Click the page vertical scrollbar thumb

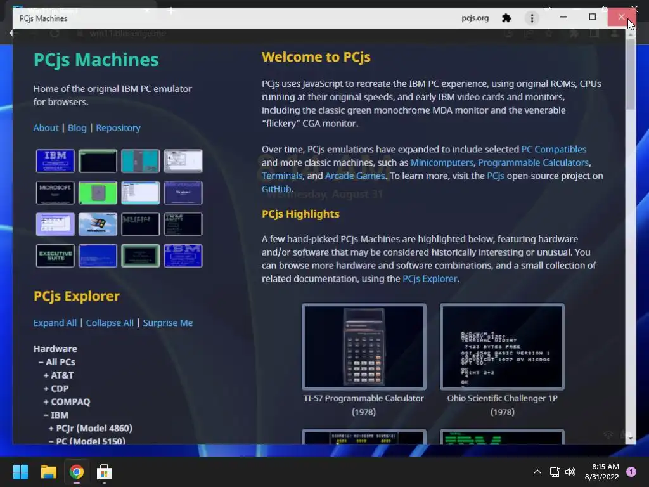(631, 75)
